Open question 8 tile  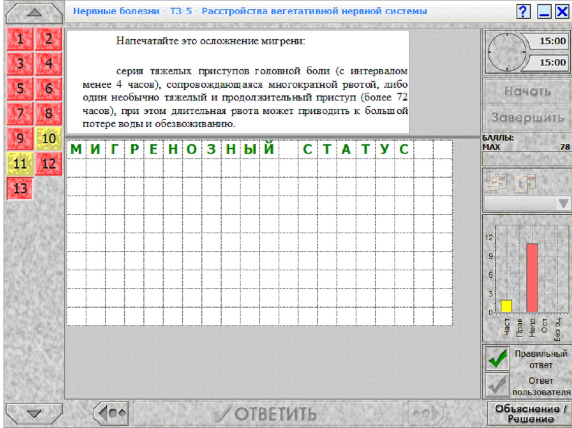coord(48,114)
